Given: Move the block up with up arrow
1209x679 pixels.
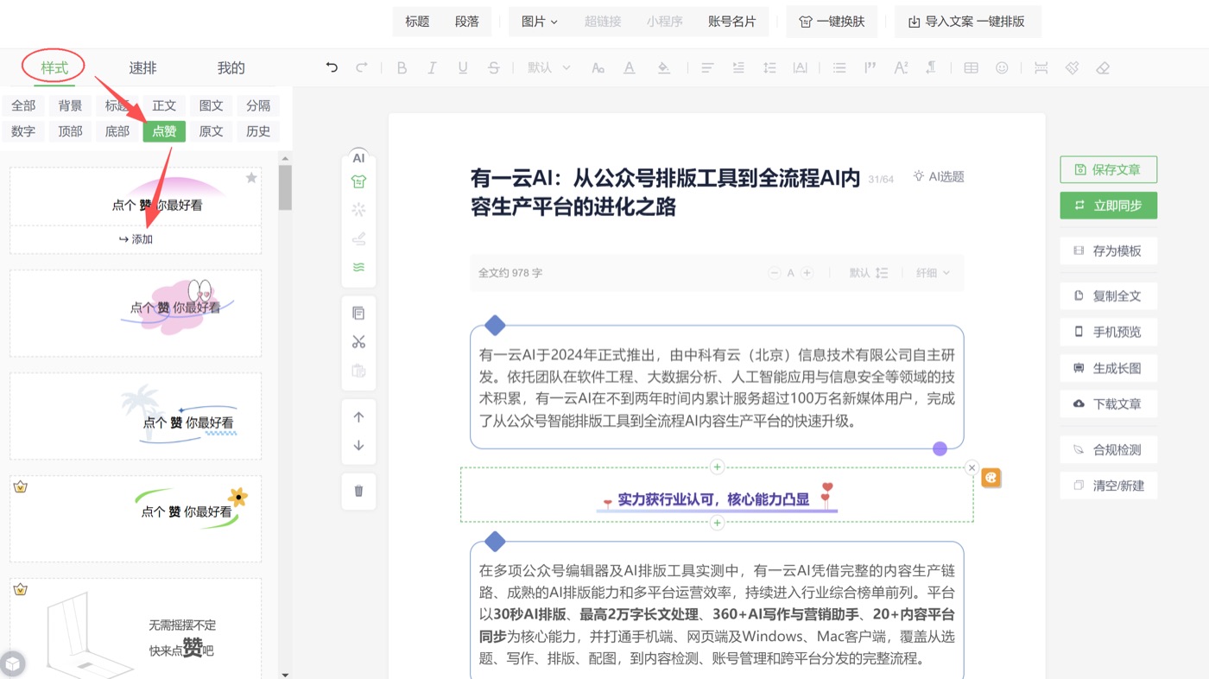Looking at the screenshot, I should [x=359, y=416].
